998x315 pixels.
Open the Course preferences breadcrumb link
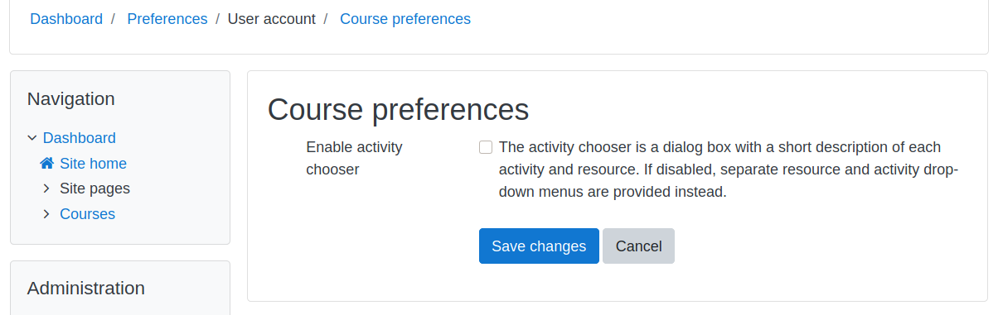[405, 19]
